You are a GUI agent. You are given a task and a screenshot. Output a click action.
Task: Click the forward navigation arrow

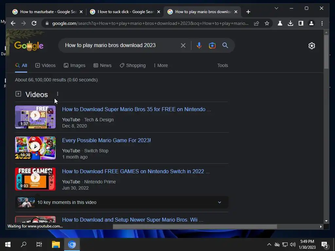coord(24,23)
